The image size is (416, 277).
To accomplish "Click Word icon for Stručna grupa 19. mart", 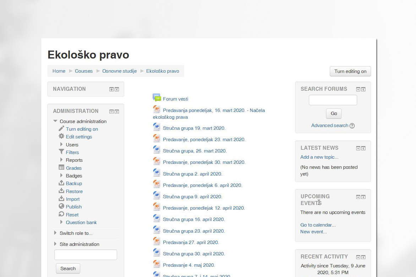I will coord(157,127).
